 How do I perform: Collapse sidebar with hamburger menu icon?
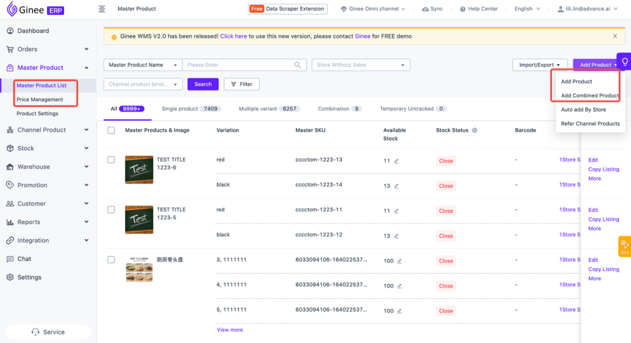click(102, 9)
